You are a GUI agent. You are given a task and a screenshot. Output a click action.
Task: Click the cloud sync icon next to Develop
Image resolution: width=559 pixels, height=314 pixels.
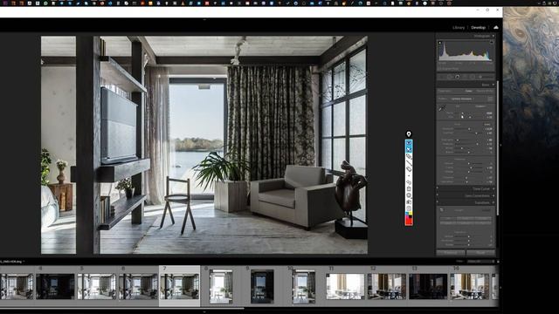click(495, 27)
